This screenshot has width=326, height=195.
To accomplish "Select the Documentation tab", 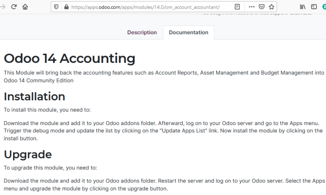I will 189,33.
